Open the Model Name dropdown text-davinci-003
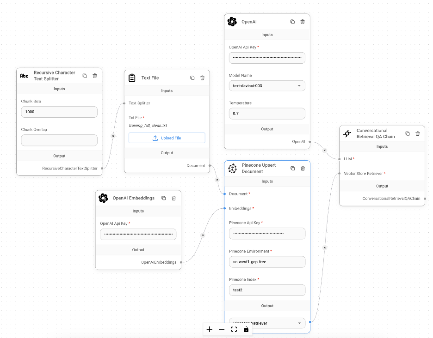Screen dimensions: 433x338 (267, 86)
